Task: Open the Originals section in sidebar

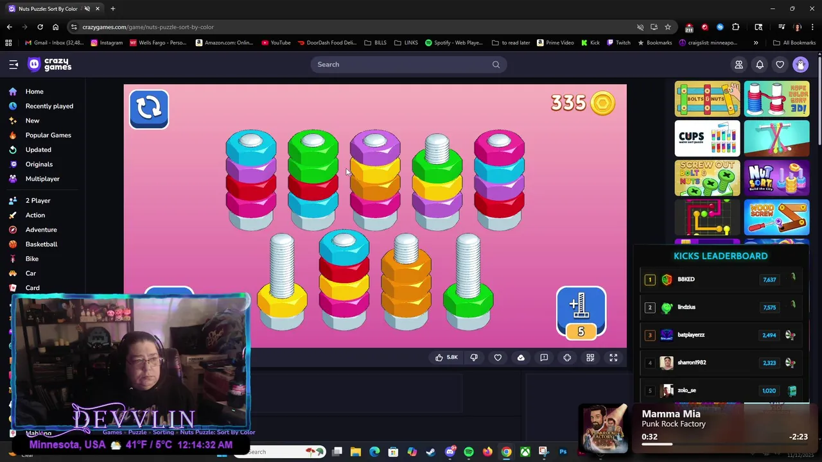Action: pos(39,164)
